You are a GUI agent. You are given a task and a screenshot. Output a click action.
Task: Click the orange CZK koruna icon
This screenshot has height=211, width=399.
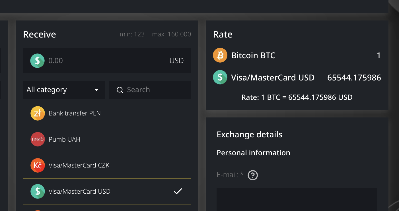tap(38, 166)
